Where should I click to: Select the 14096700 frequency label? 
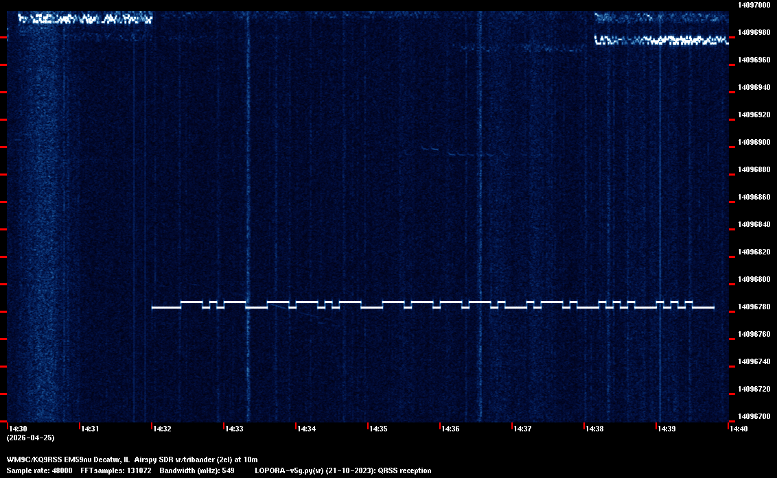pyautogui.click(x=753, y=416)
